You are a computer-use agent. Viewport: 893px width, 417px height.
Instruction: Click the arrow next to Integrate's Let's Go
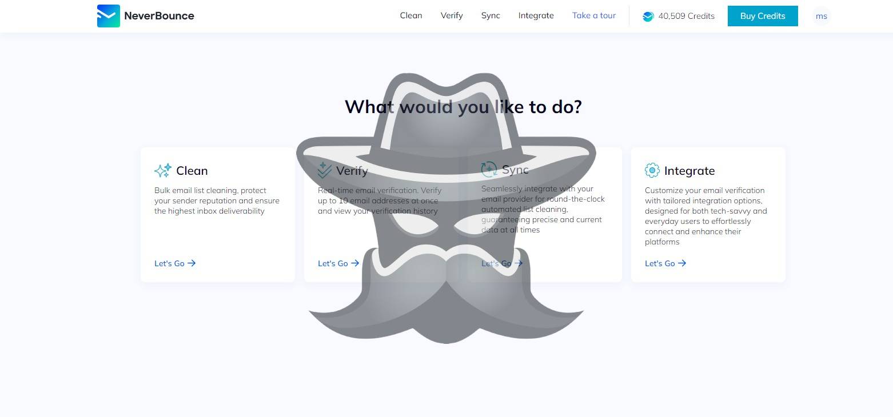pos(682,263)
